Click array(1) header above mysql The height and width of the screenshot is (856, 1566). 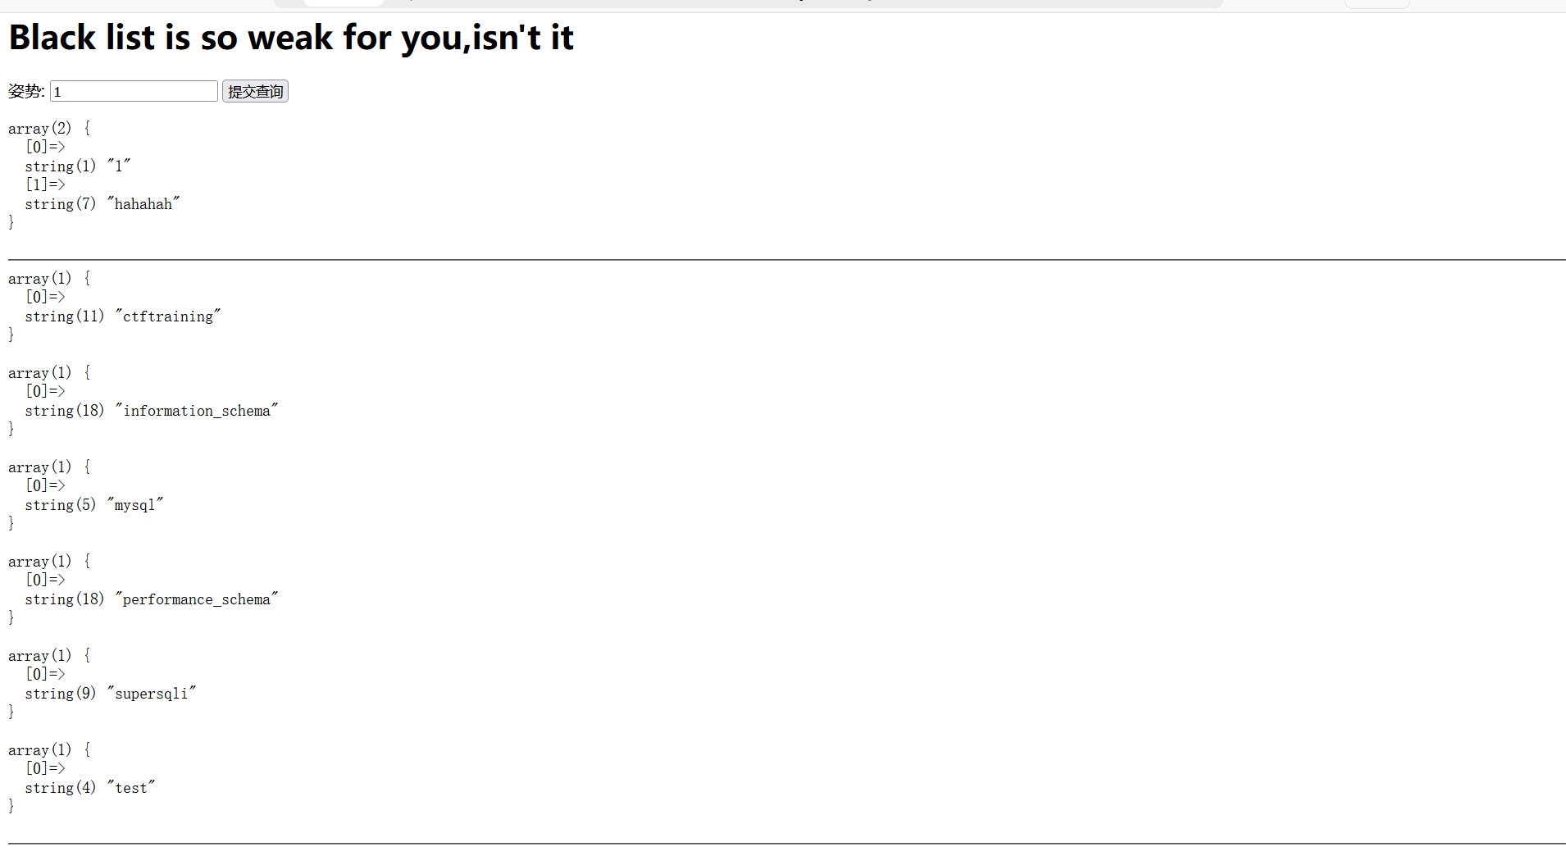click(40, 467)
